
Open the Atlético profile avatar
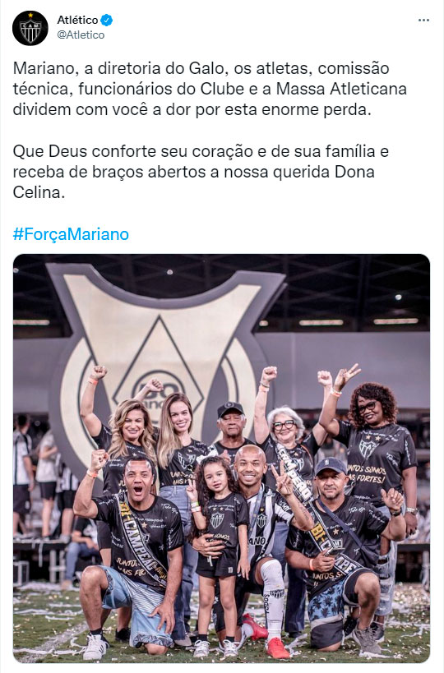tap(30, 28)
